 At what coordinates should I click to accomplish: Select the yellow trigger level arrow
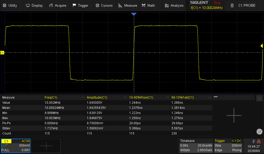[261, 46]
